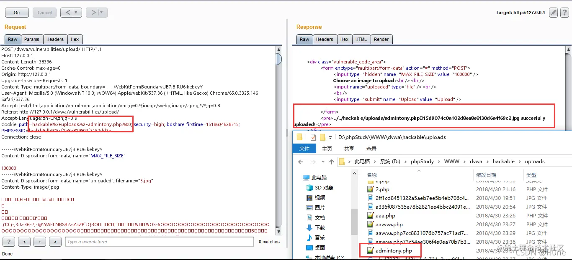Expand the chevron after hackable in breadcrumb
Image resolution: width=572 pixels, height=260 pixels.
pyautogui.click(x=520, y=162)
